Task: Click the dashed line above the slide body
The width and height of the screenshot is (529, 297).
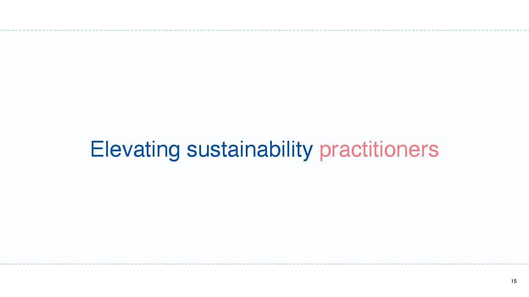Action: 264,30
